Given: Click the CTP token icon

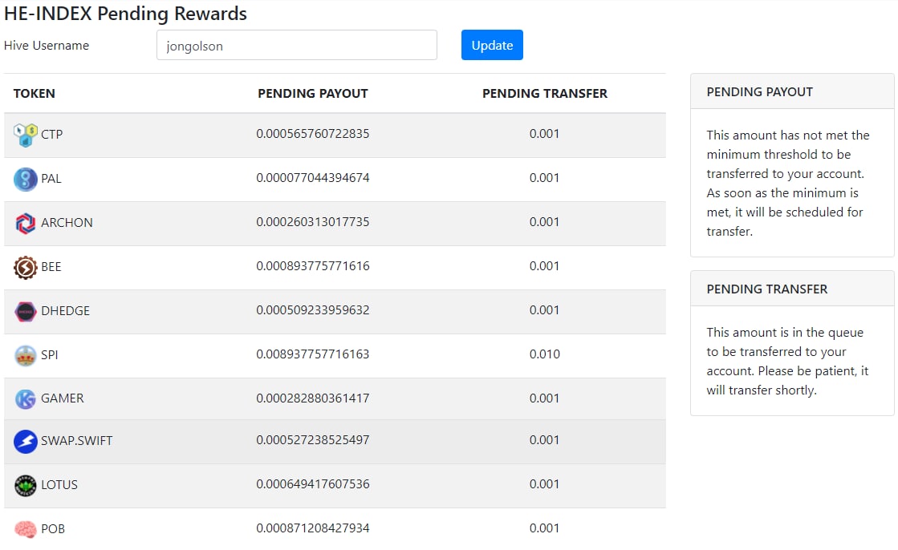Looking at the screenshot, I should 25,135.
